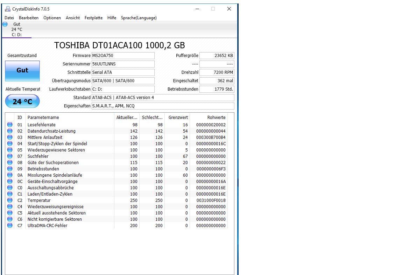Click status orb for Geräte-Einschaltvorgänge row
403x275 pixels.
point(10,182)
